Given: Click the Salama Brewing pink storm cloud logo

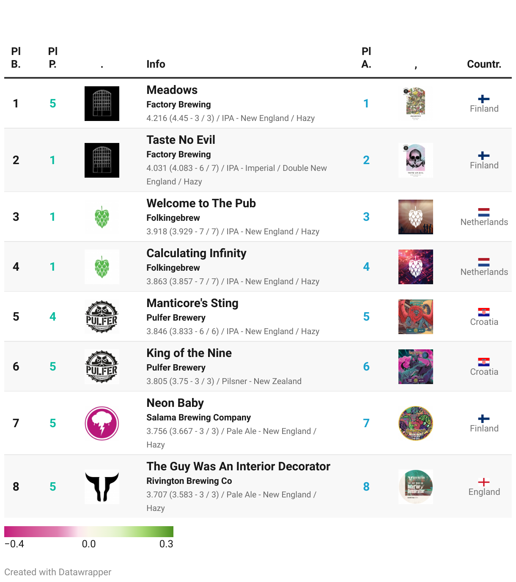Looking at the screenshot, I should pyautogui.click(x=102, y=423).
